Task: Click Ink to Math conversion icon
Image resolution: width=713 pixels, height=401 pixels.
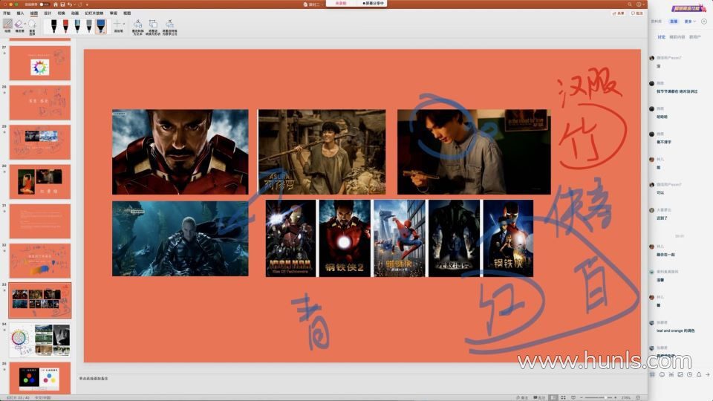Action: coord(169,27)
